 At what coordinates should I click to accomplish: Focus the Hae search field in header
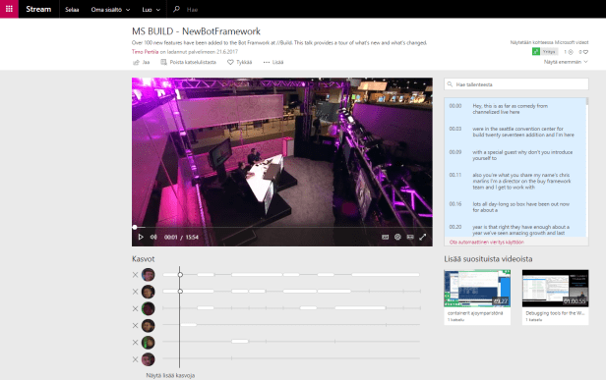click(192, 9)
